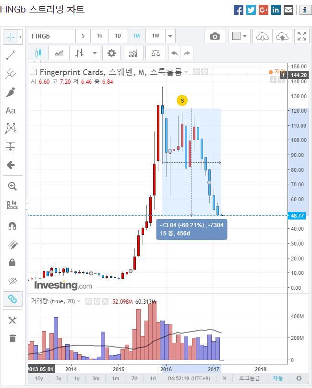Take a chart snapshot with camera
312x388 pixels.
(215, 37)
